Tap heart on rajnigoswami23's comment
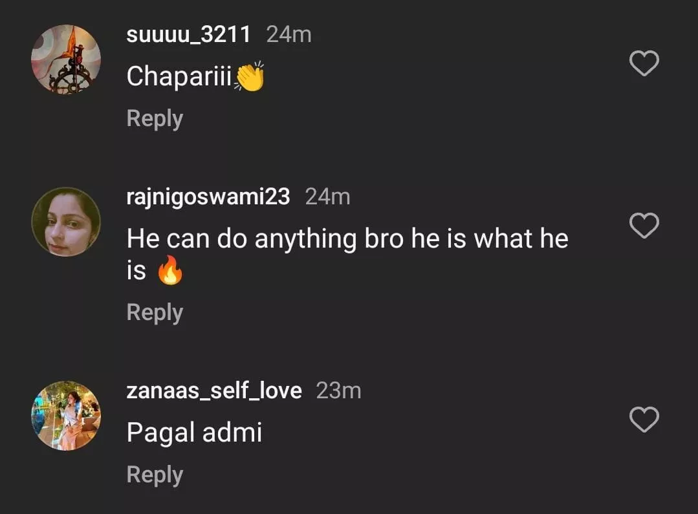Screen dimensions: 698x514 644,226
